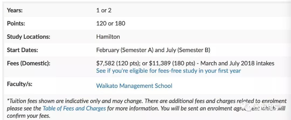Select the Years label
291x120 pixels.
pos(15,10)
